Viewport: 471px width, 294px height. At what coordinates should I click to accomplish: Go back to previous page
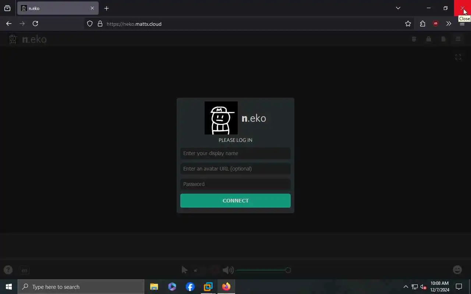pyautogui.click(x=9, y=24)
